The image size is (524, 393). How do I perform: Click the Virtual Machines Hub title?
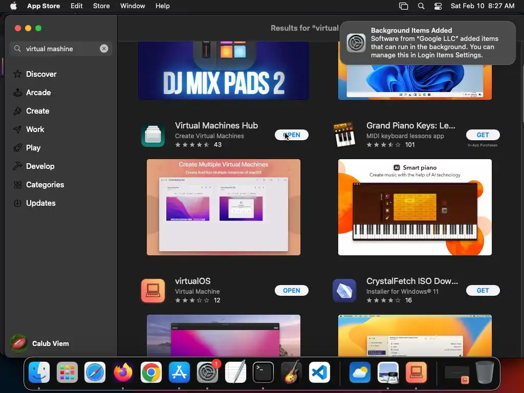[216, 125]
